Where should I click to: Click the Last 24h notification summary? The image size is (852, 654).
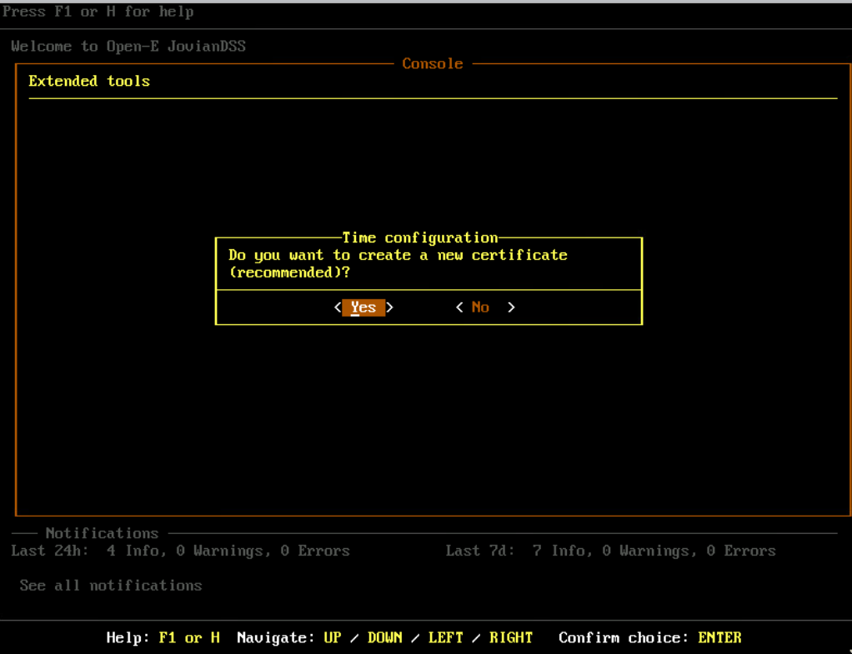click(x=181, y=551)
